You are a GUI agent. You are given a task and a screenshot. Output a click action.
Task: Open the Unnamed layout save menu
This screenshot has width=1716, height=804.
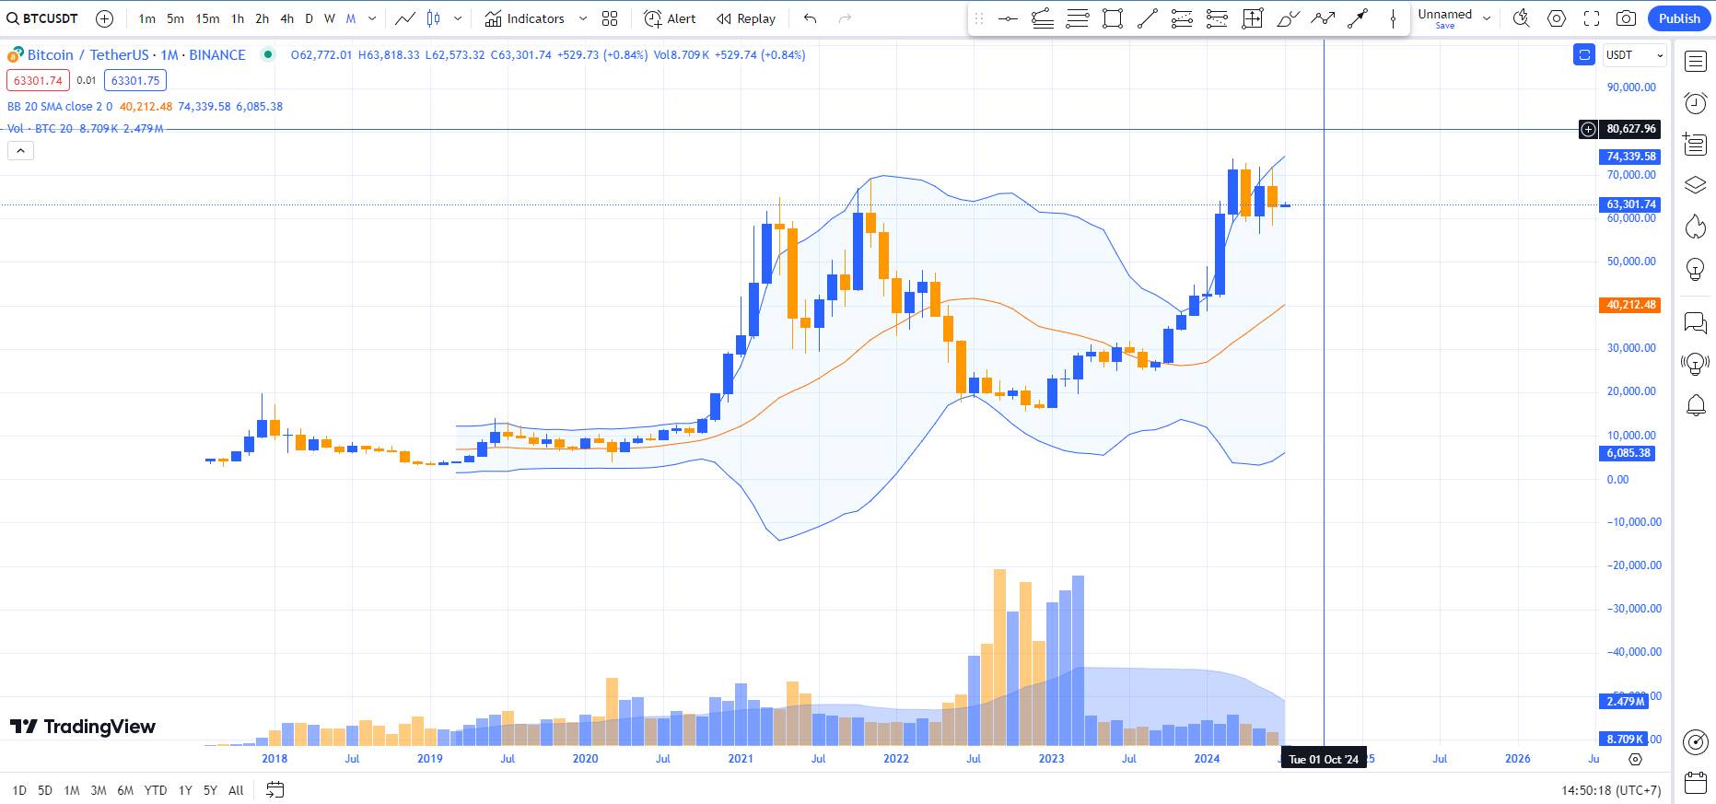(x=1444, y=18)
